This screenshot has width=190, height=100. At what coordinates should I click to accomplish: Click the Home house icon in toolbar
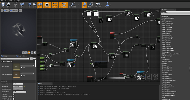29,4
